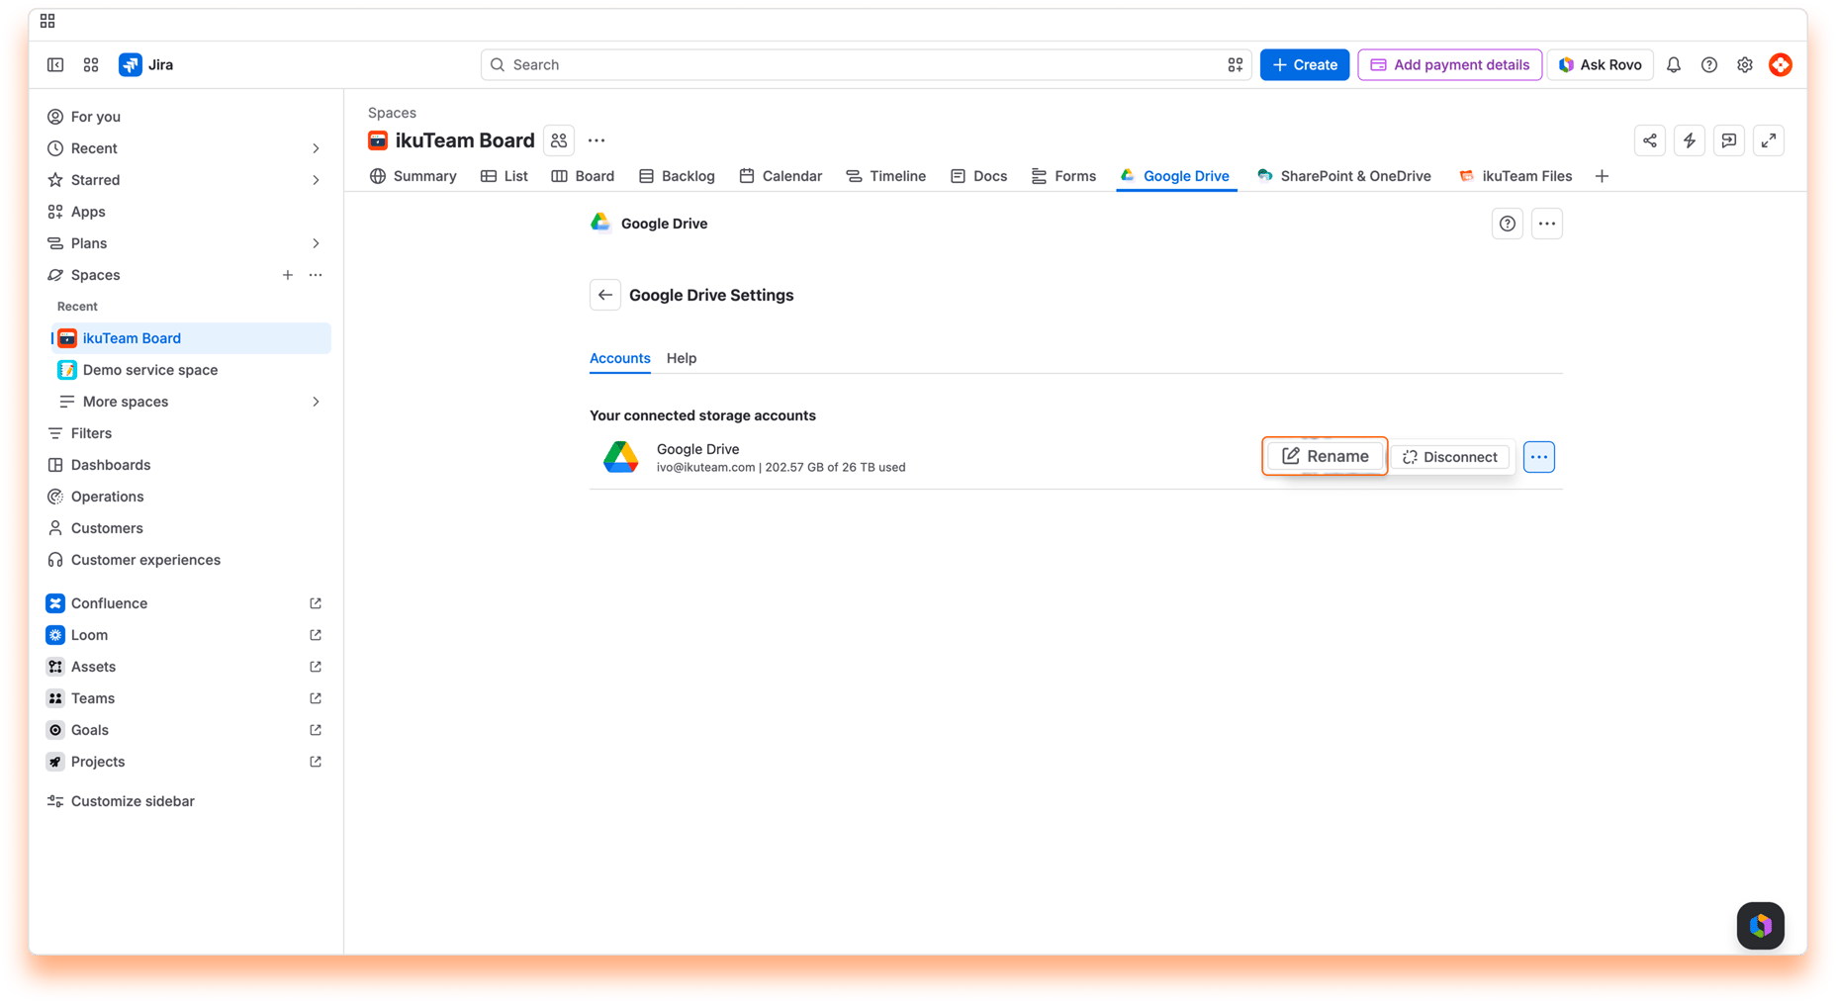Click Customize sidebar
1836x1003 pixels.
pos(185,801)
